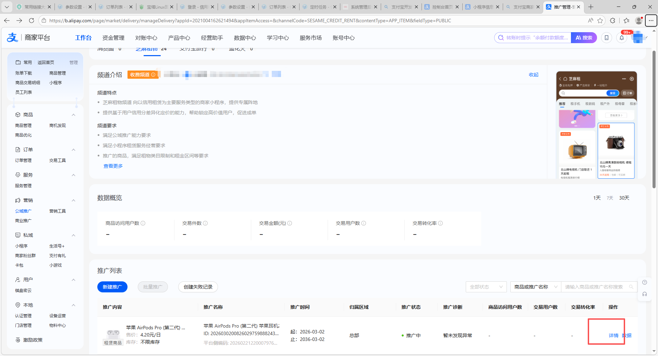The width and height of the screenshot is (658, 356).
Task: Collapse the 营销 sidebar section
Action: (x=73, y=200)
